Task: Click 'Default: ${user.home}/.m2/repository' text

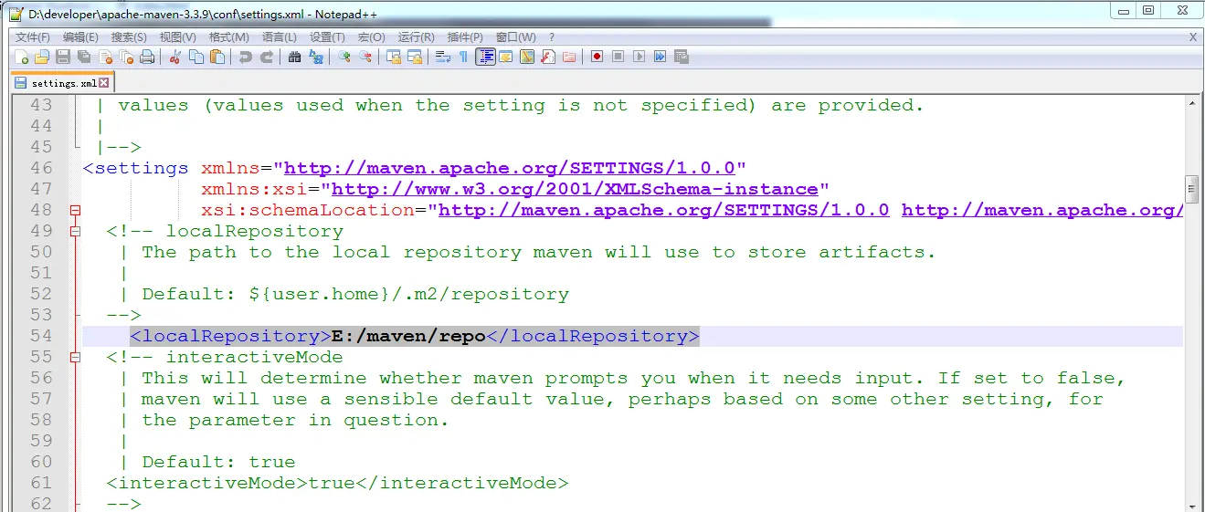Action: point(355,294)
